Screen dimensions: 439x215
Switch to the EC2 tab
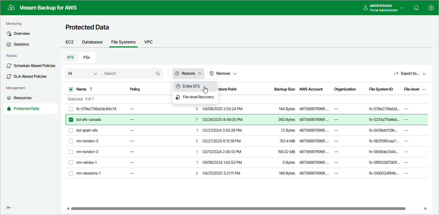pos(70,42)
